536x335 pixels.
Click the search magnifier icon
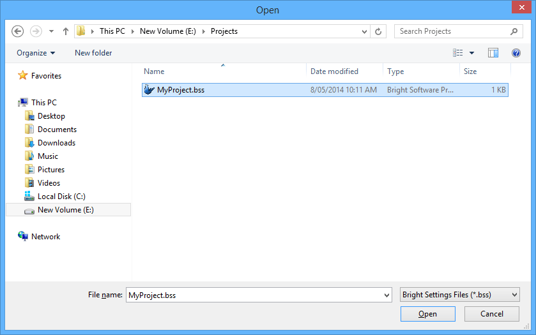click(514, 31)
